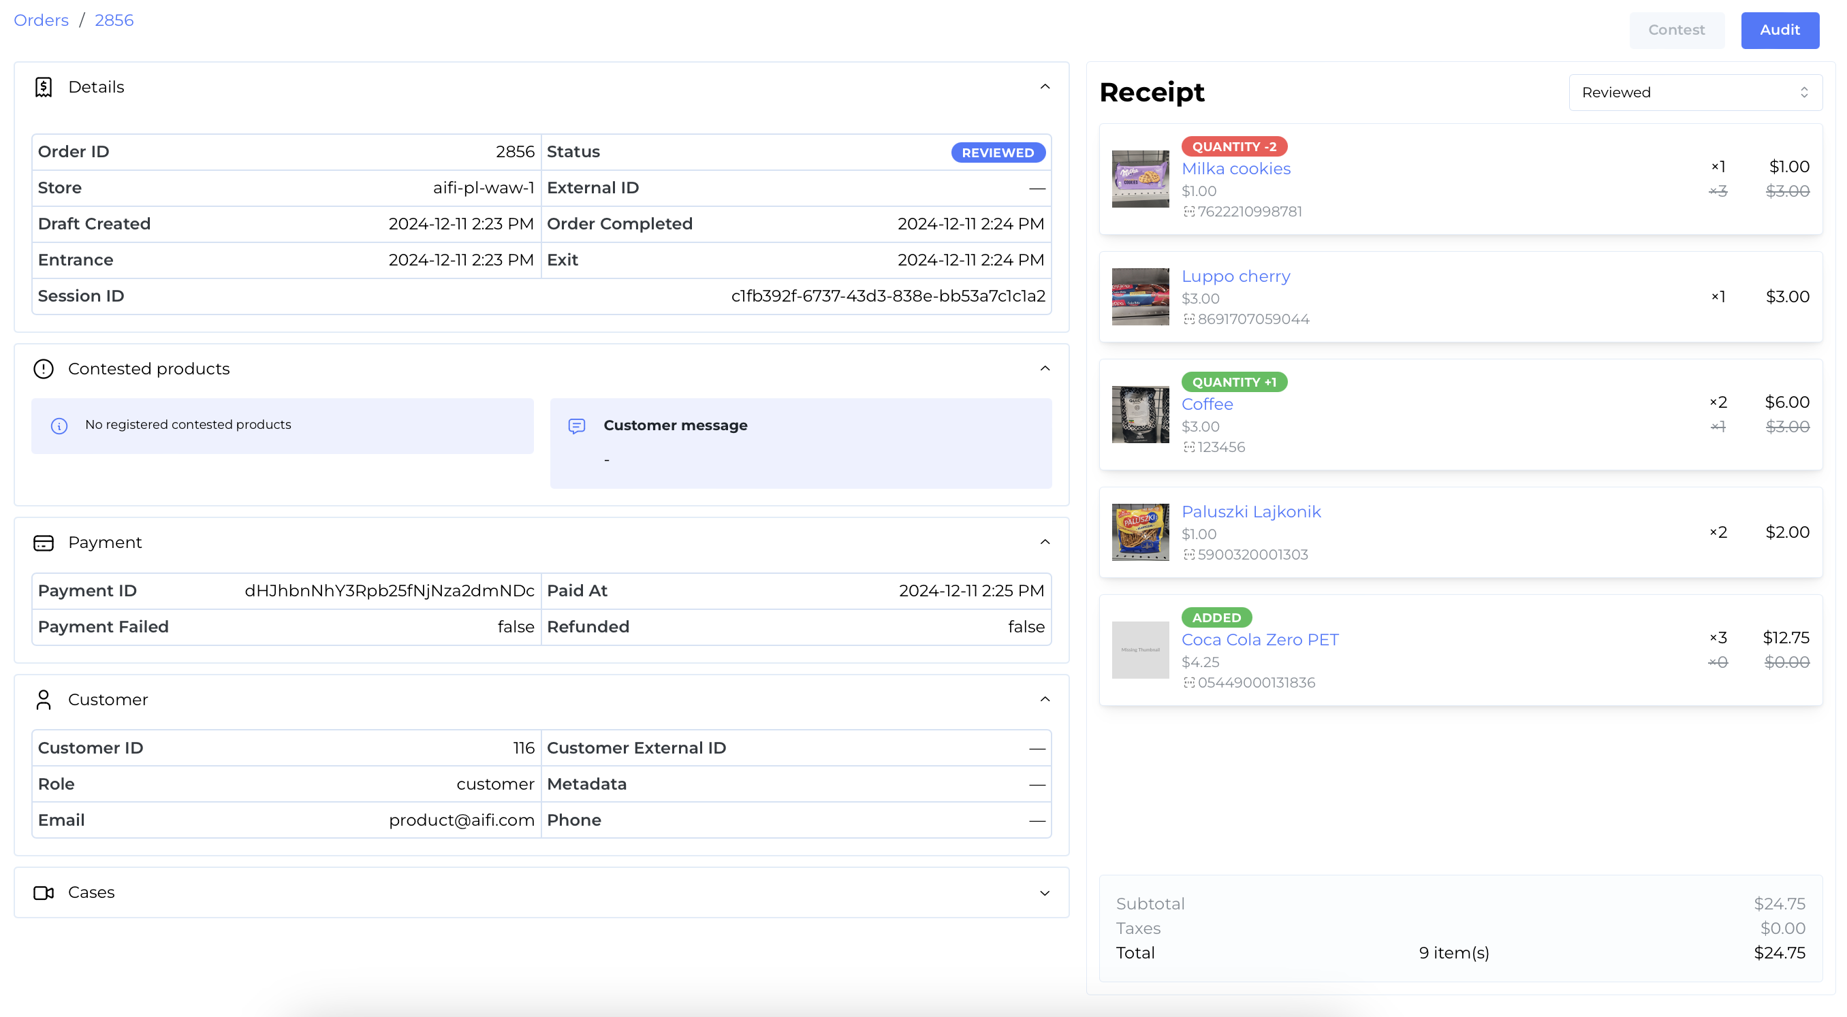Click the Cases video camera icon
This screenshot has width=1847, height=1017.
click(44, 893)
